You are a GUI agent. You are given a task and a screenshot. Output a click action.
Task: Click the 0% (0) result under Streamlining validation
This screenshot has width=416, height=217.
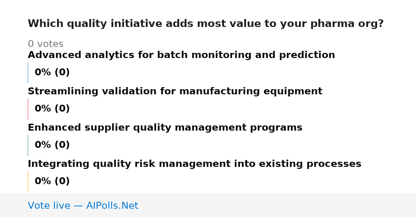pyautogui.click(x=52, y=109)
